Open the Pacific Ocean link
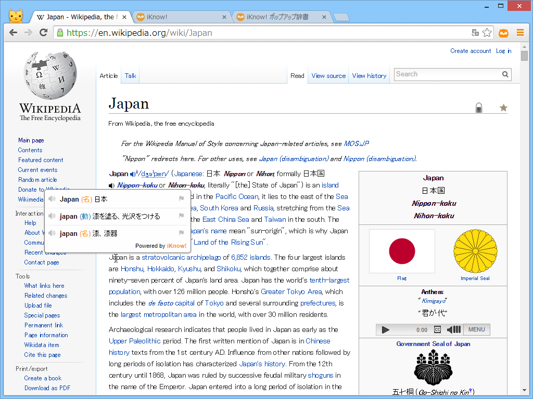 tap(237, 196)
